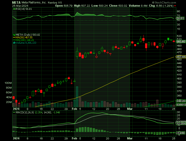
Task: Click the 503.02 current price tag
Action: coord(181,42)
